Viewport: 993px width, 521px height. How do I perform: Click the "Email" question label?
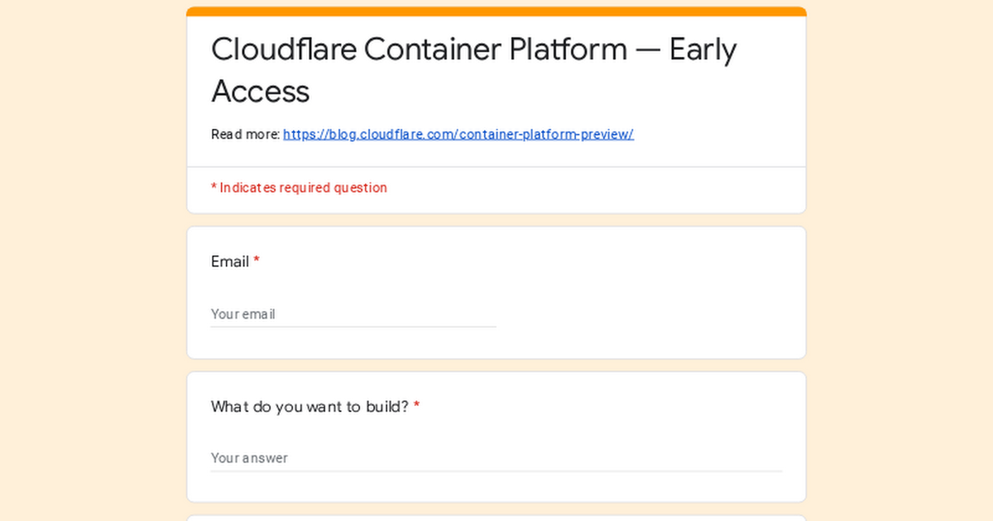(230, 261)
